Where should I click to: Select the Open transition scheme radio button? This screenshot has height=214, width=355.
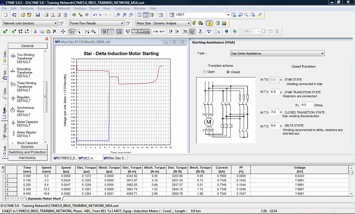[205, 72]
